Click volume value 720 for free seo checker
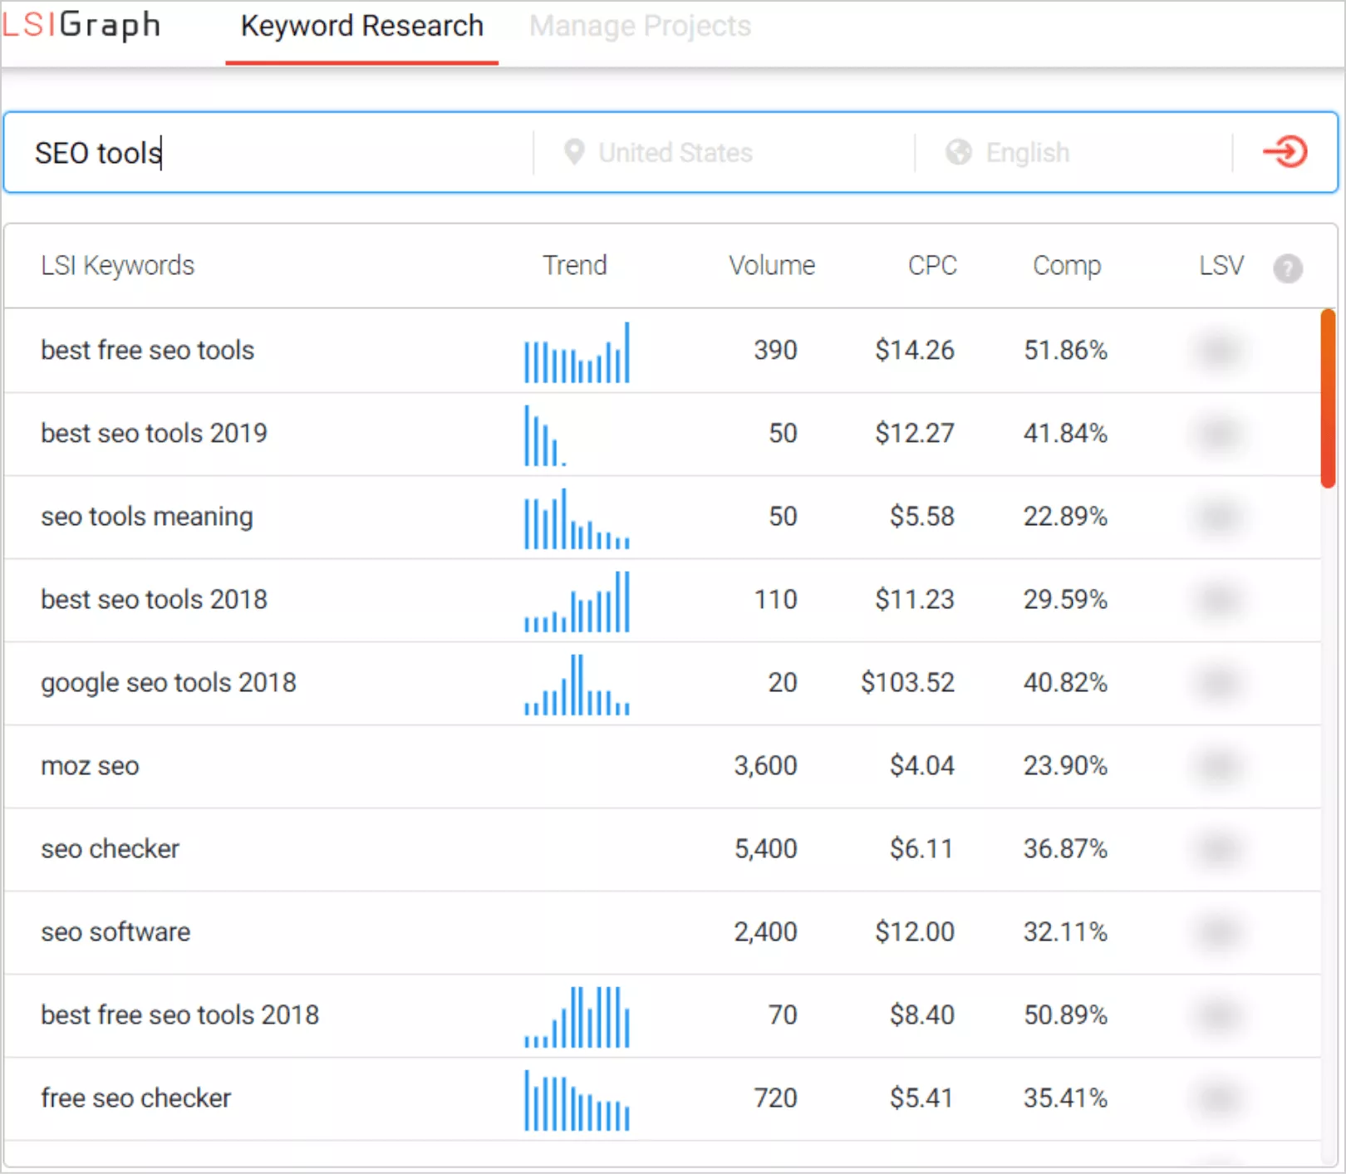 coord(775,1098)
